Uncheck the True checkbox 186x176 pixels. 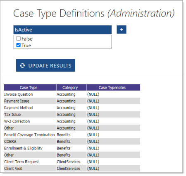pyautogui.click(x=18, y=45)
